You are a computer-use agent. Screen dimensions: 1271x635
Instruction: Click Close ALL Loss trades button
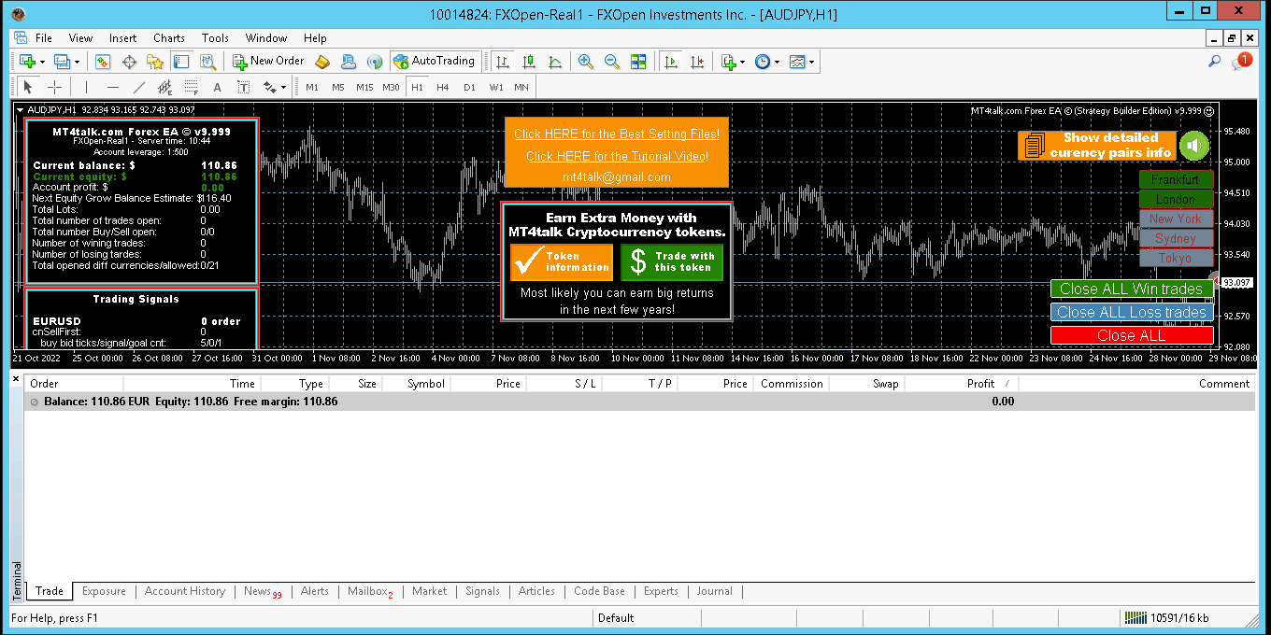coord(1132,313)
